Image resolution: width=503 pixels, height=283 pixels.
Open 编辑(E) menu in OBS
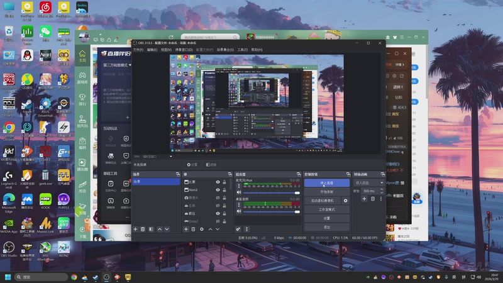152,50
